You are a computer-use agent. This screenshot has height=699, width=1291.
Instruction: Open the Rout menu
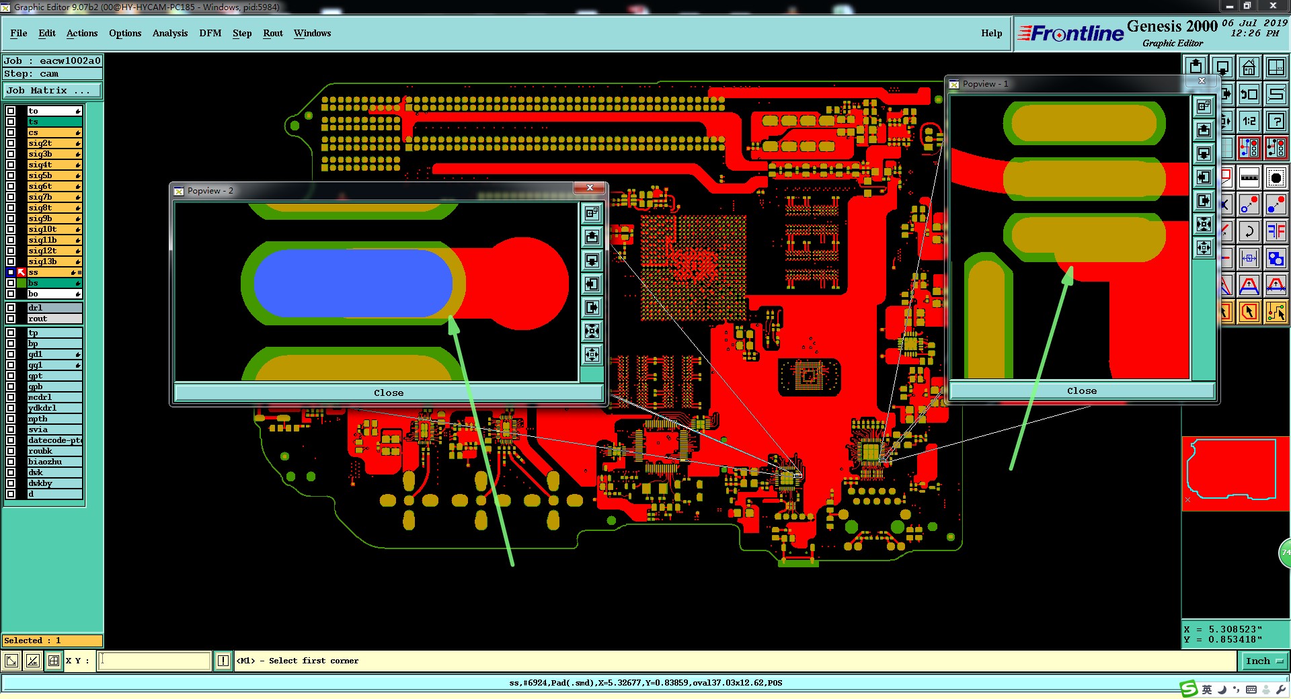[273, 33]
